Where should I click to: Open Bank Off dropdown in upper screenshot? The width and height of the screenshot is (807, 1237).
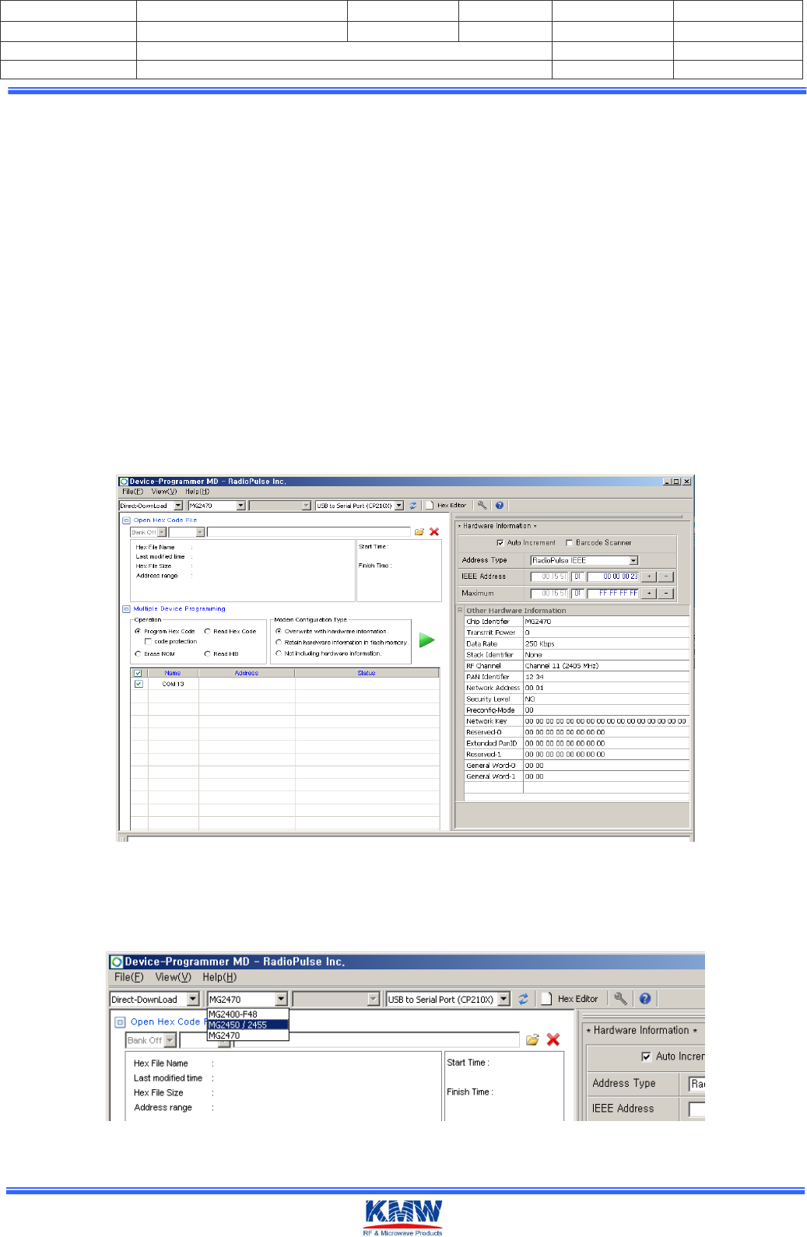click(x=162, y=532)
